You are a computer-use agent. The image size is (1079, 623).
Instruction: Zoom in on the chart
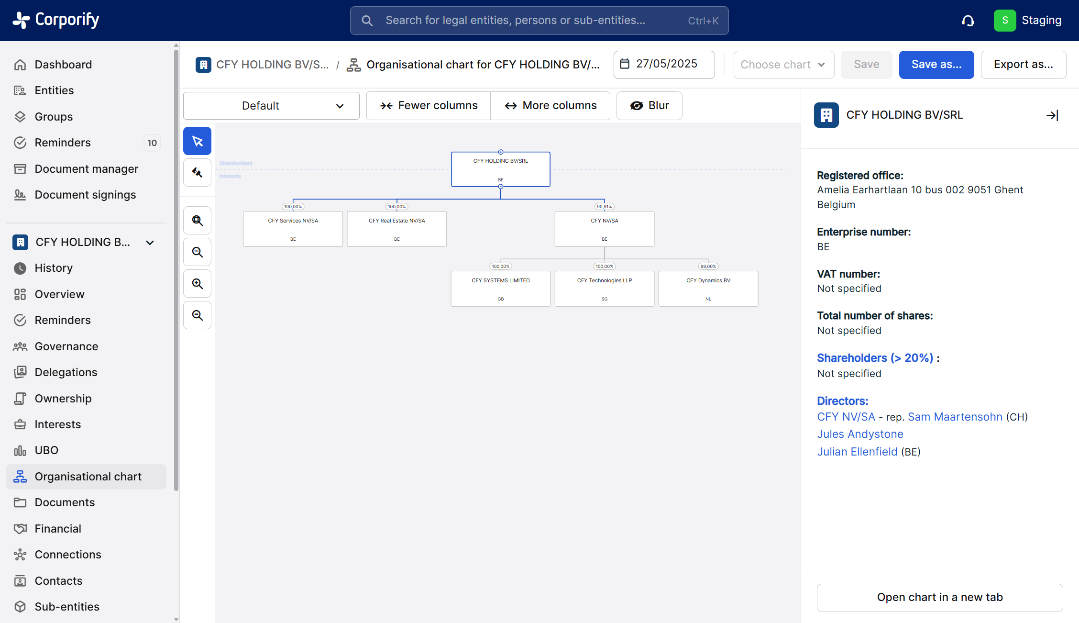click(197, 284)
